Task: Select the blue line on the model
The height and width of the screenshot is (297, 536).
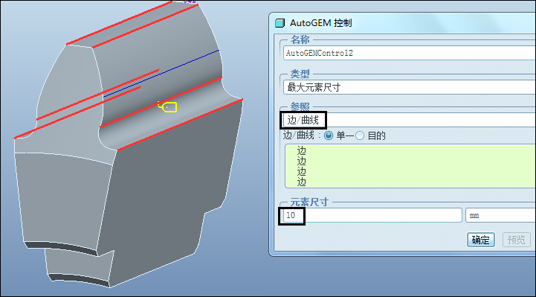Action: (161, 73)
